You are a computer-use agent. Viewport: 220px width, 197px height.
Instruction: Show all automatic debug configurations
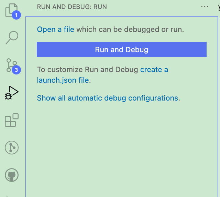pyautogui.click(x=108, y=98)
